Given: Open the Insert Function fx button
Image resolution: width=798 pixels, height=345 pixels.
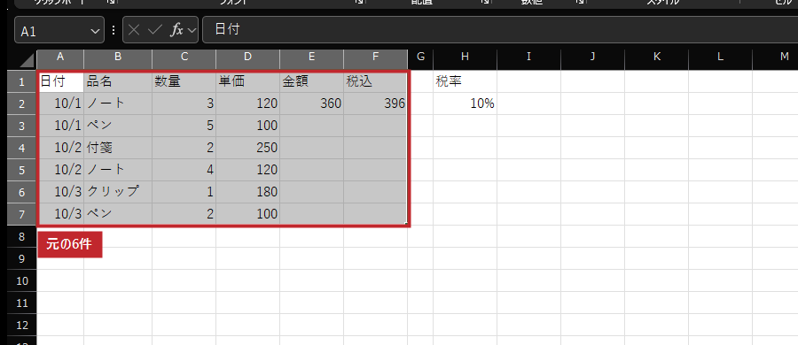Looking at the screenshot, I should pos(176,30).
